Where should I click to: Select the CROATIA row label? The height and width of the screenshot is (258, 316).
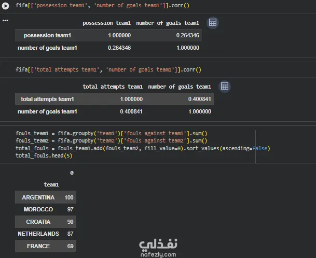(x=38, y=222)
